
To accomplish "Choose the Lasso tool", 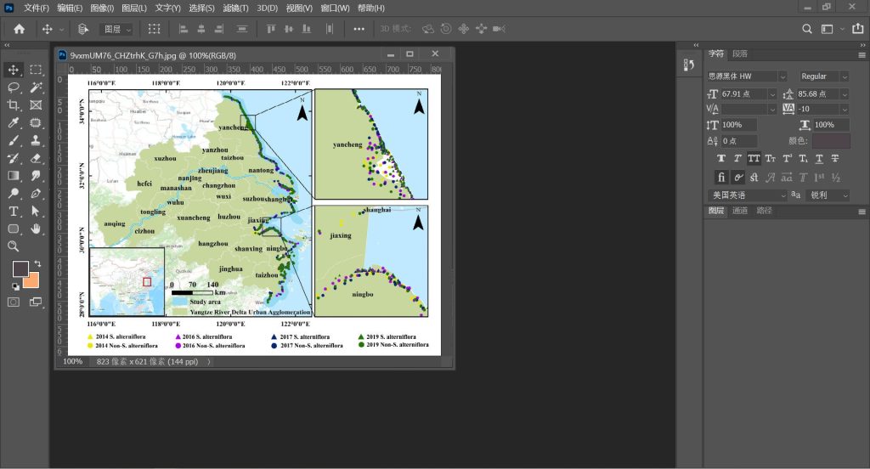I will [14, 87].
